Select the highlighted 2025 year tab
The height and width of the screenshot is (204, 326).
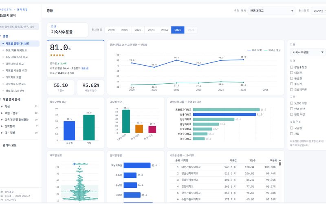coord(178,30)
